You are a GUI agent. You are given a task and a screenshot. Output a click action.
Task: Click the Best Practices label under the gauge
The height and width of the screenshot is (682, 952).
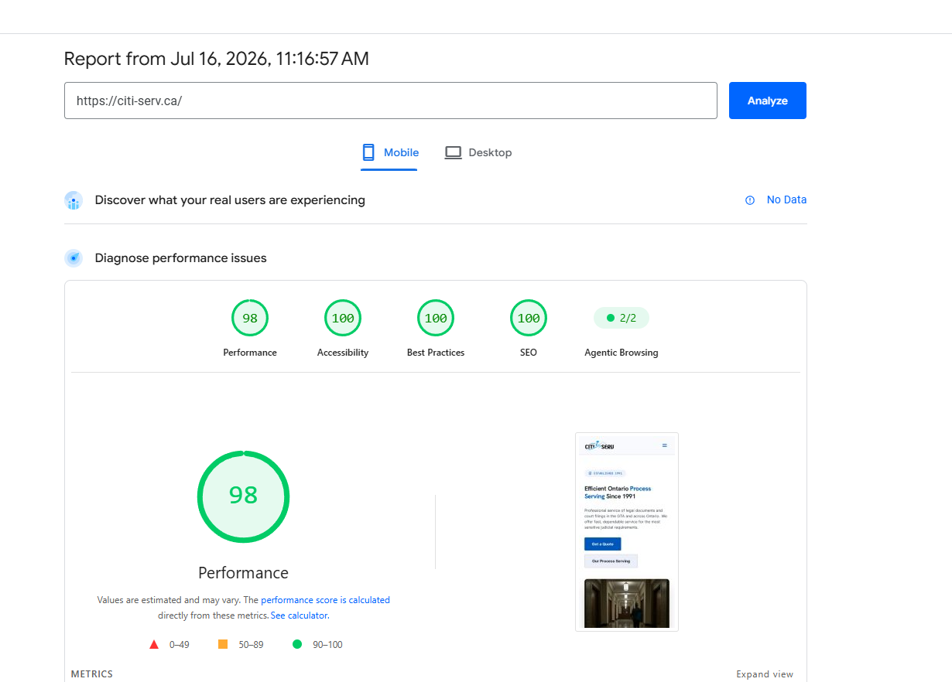[436, 353]
